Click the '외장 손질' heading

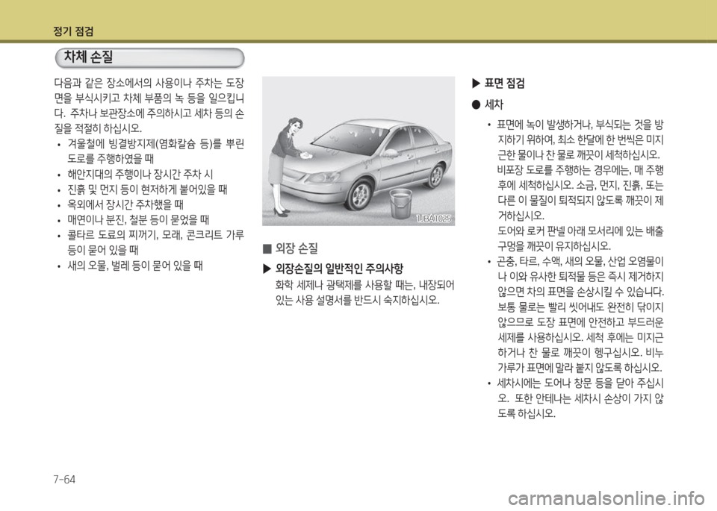297,248
